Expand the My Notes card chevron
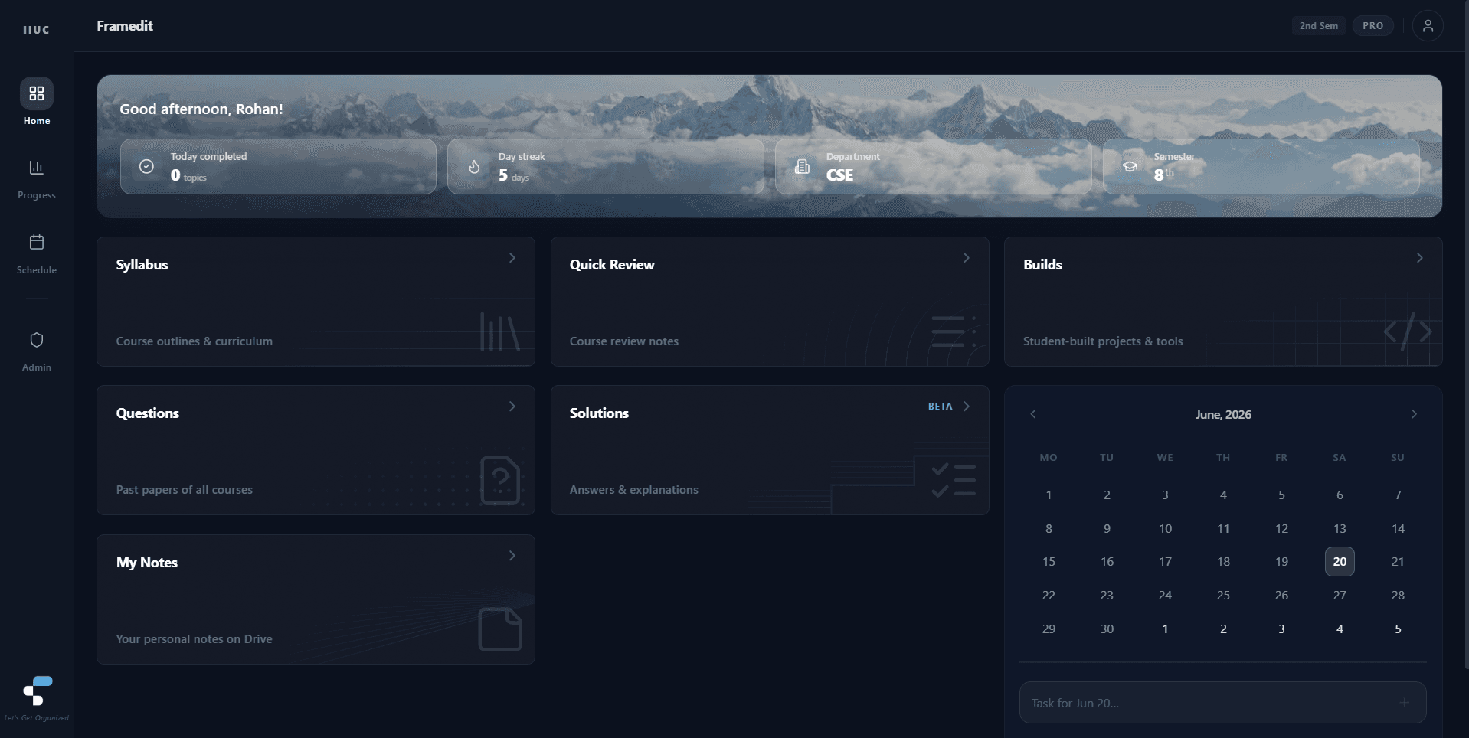The image size is (1469, 738). pos(512,556)
